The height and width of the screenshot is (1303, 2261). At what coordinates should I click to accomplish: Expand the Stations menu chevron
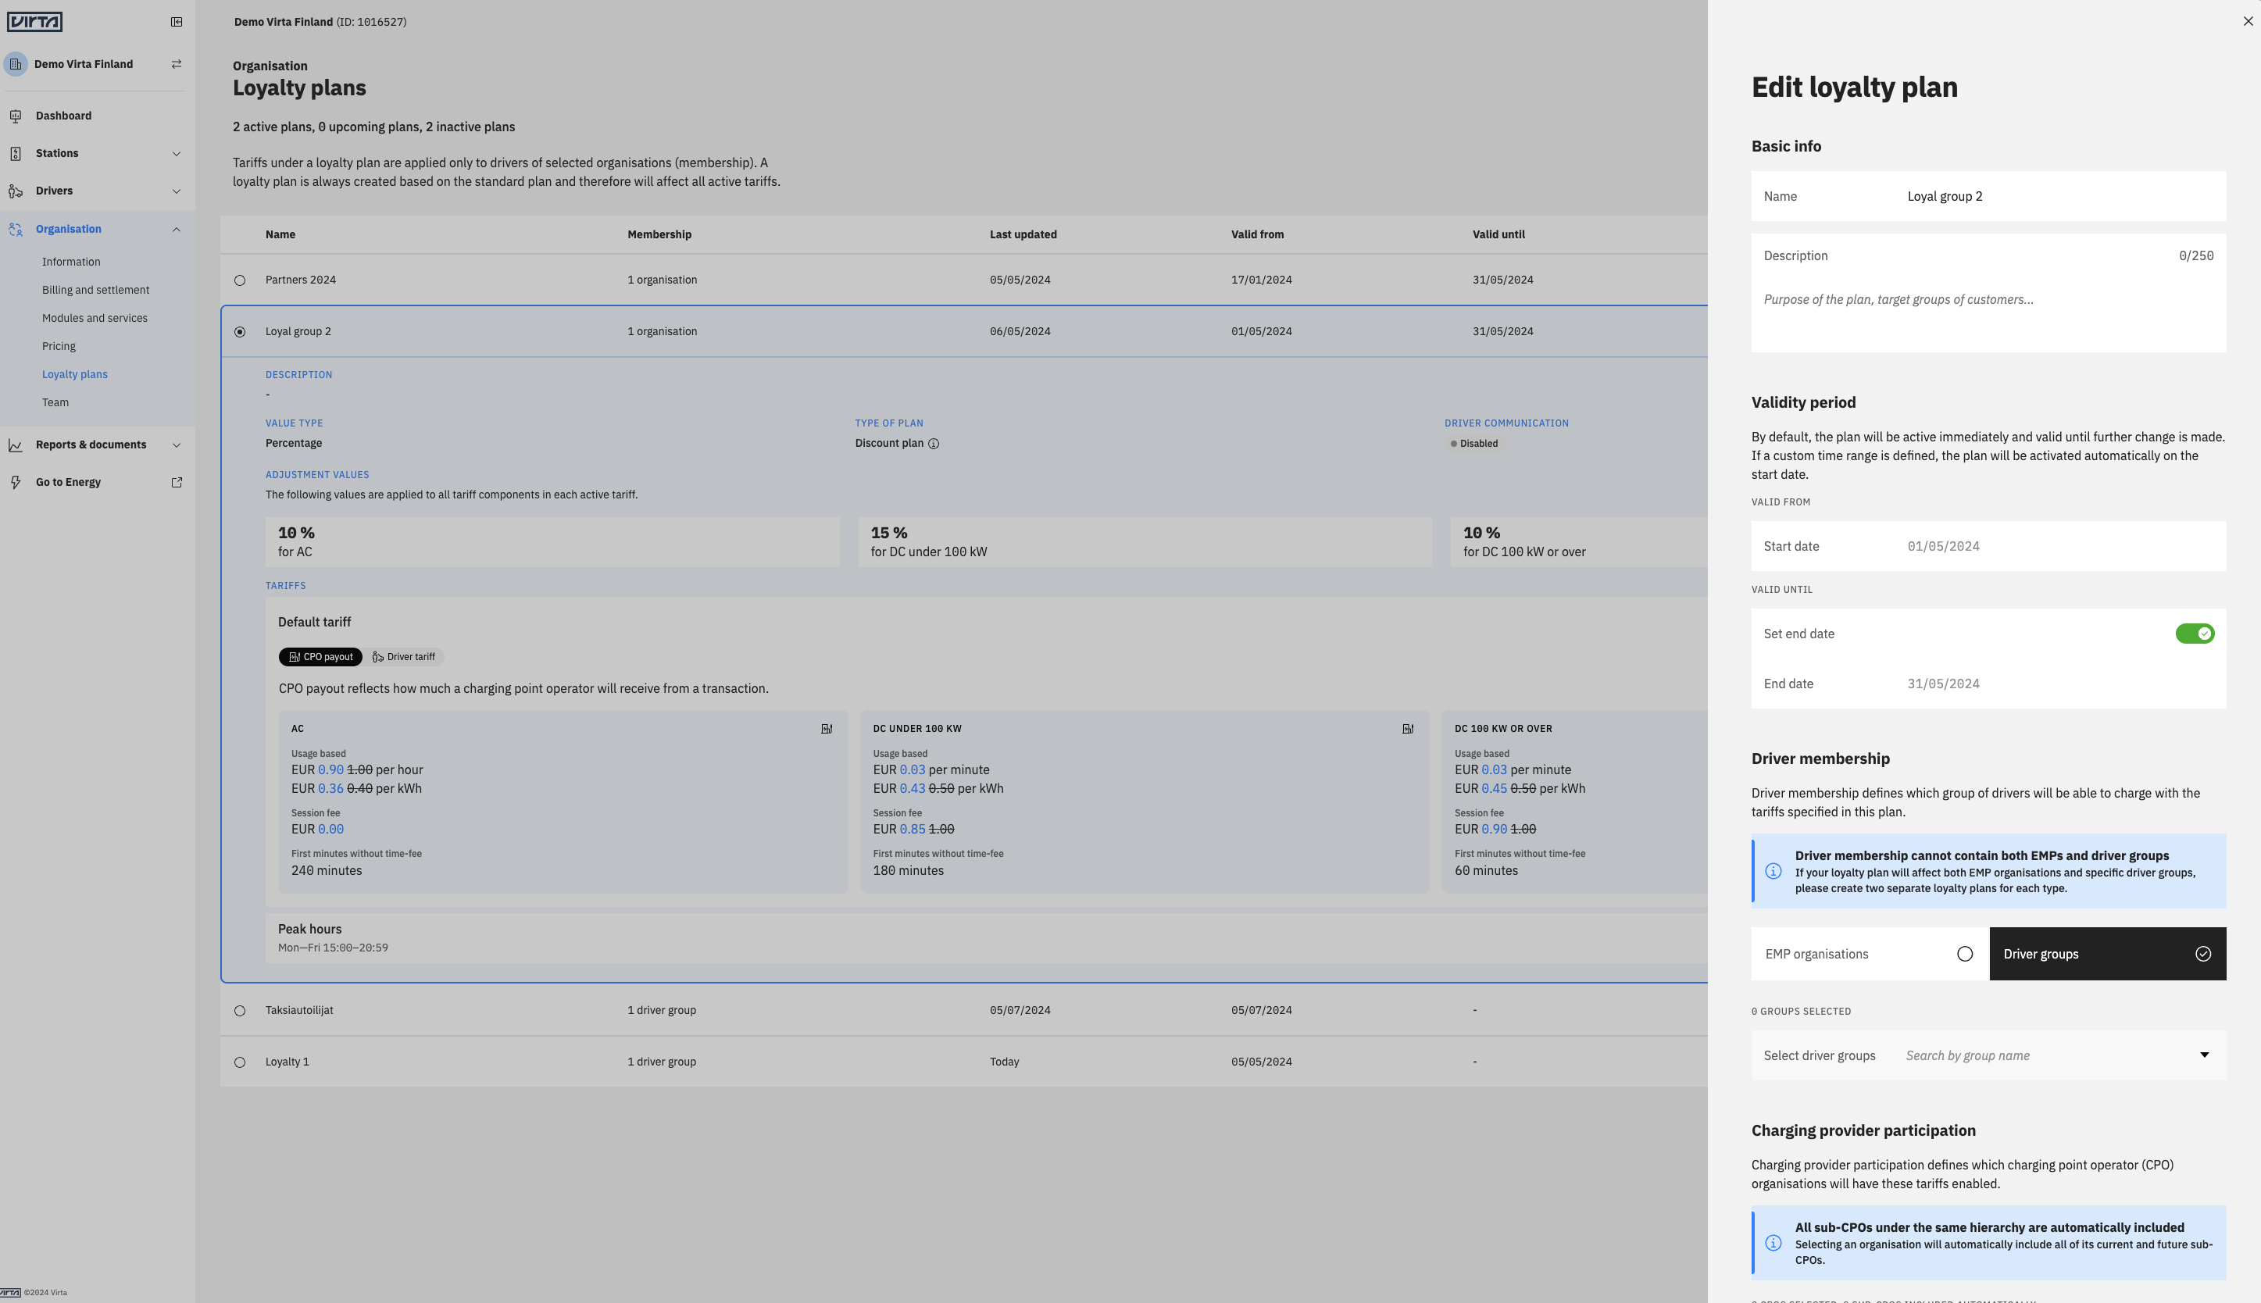(x=177, y=153)
